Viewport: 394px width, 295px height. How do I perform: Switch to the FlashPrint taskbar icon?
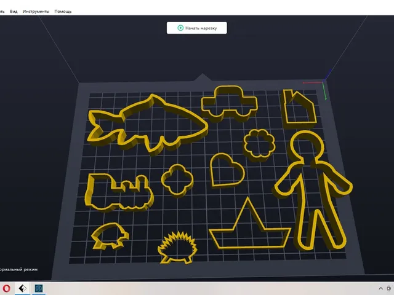[23, 288]
